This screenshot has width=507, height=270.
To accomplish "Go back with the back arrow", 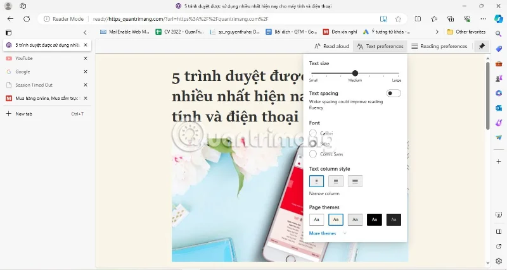I will [x=10, y=19].
